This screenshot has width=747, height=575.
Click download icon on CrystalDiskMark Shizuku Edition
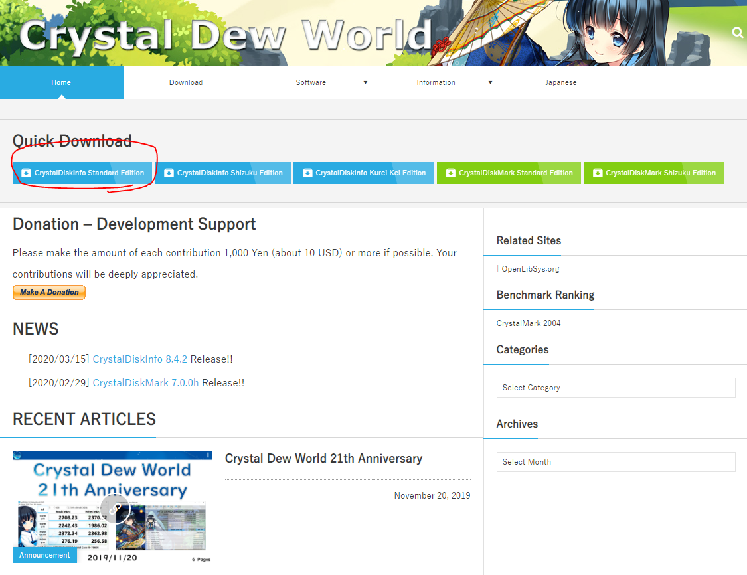point(598,173)
